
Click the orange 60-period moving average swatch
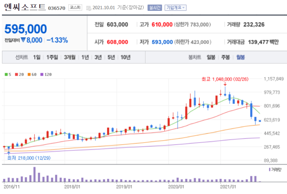(29, 74)
